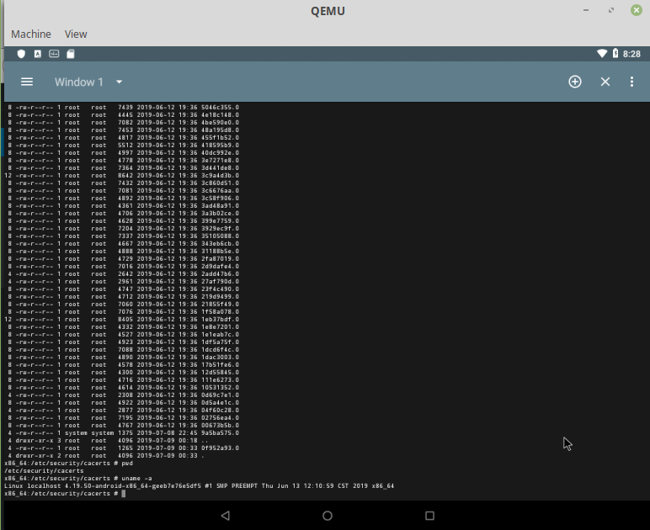Viewport: 650px width, 530px height.
Task: Click file name 2add47b6.0
Action: click(220, 273)
